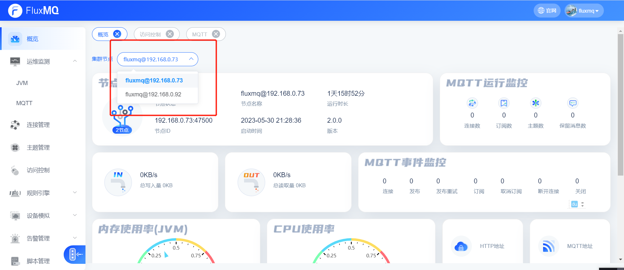Select node fluxmq@192.168.0.92 from list

(153, 94)
